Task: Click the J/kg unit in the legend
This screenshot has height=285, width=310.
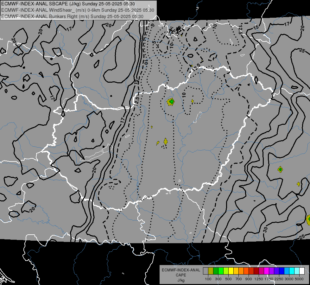Action: [181, 280]
